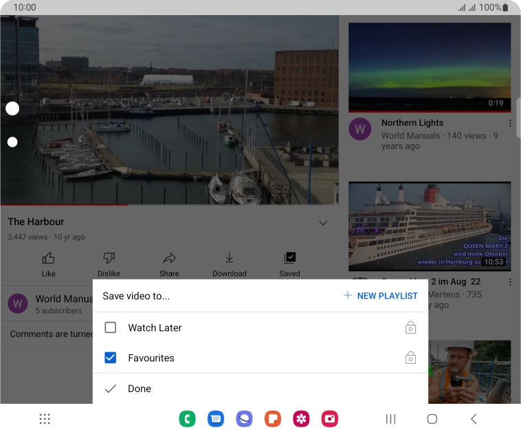The width and height of the screenshot is (521, 434).
Task: Select Done in the save dialog
Action: 139,389
